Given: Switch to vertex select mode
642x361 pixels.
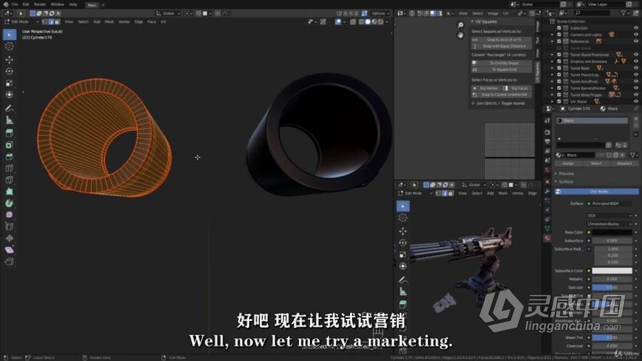Looking at the screenshot, I should [x=45, y=21].
